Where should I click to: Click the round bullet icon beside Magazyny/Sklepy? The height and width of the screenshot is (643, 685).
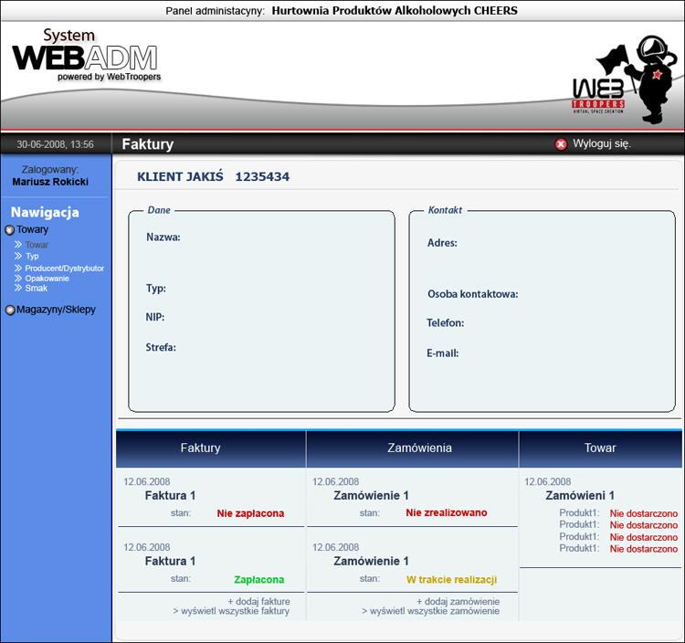10,310
